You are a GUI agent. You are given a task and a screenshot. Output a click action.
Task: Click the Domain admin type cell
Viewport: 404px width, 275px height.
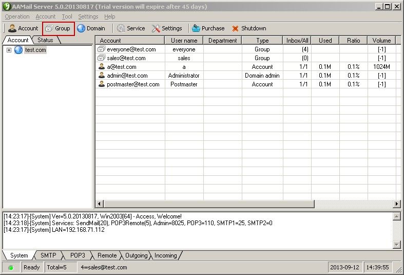tap(262, 76)
